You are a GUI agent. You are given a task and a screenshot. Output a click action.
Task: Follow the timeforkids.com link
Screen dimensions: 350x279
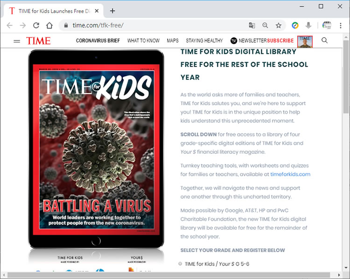tap(290, 174)
